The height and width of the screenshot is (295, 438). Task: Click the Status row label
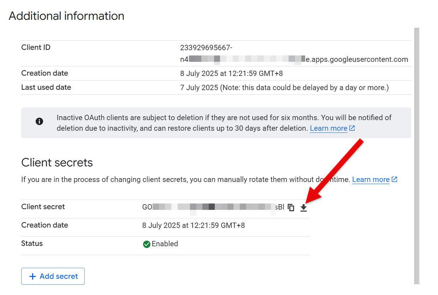click(x=32, y=244)
